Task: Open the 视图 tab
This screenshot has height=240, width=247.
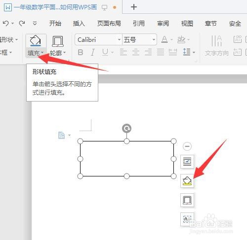Action: 187,24
